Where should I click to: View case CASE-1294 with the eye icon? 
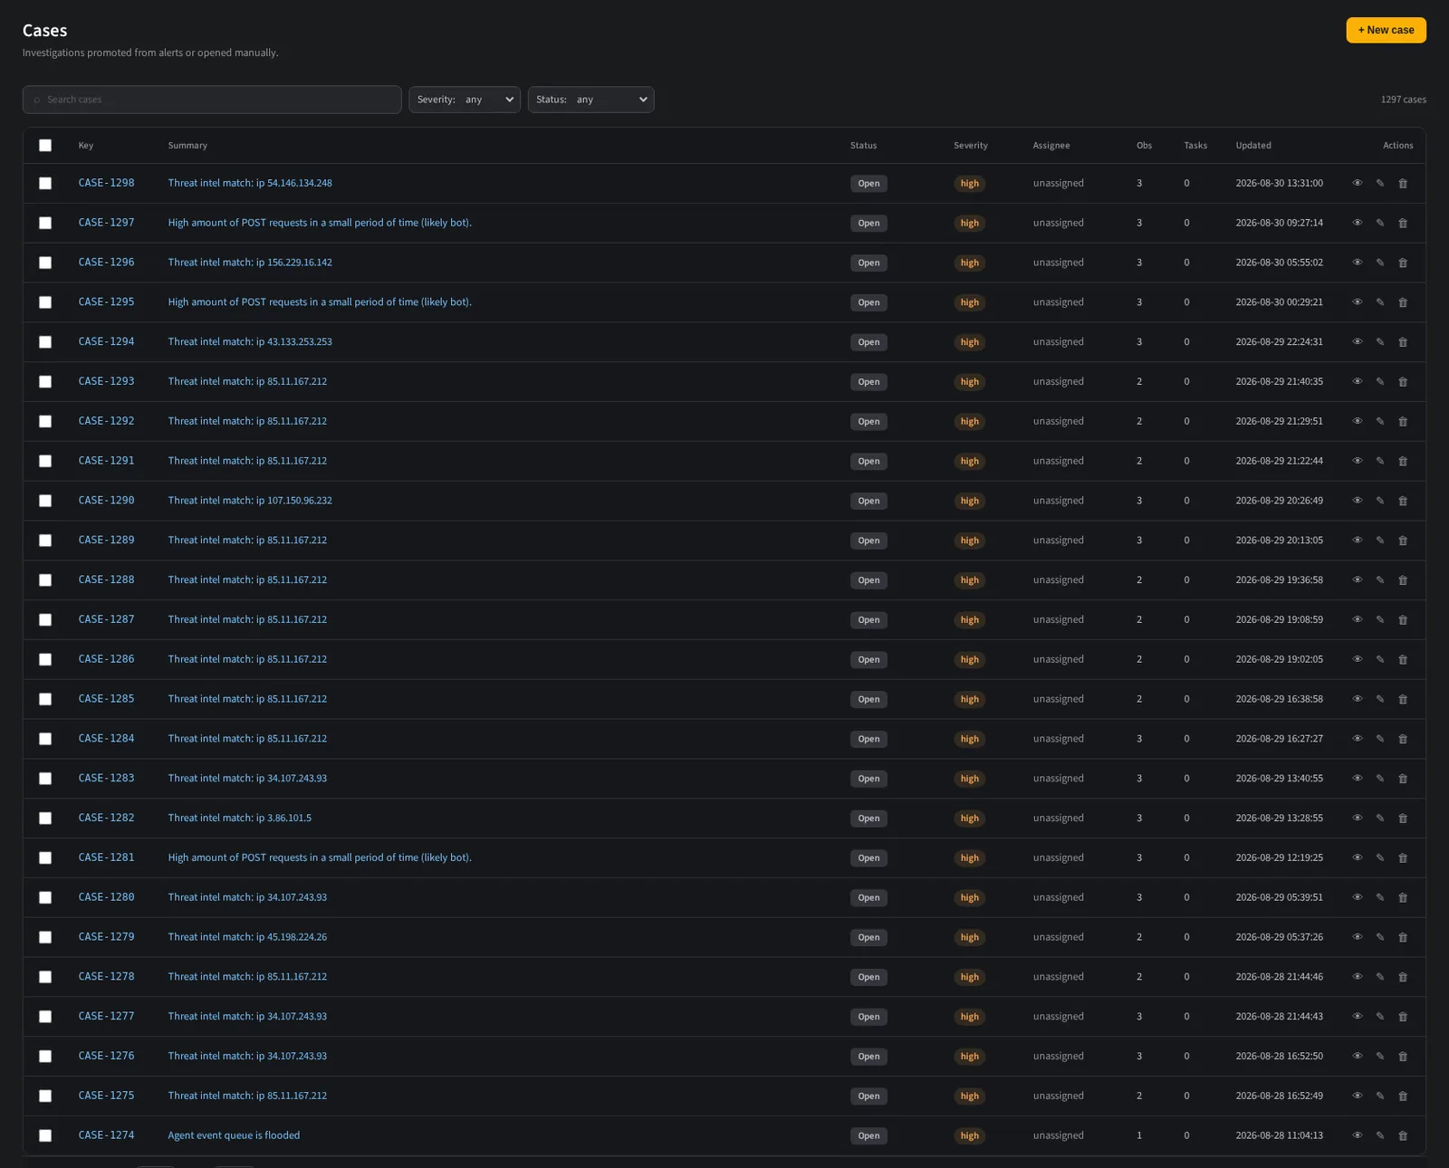pos(1357,342)
